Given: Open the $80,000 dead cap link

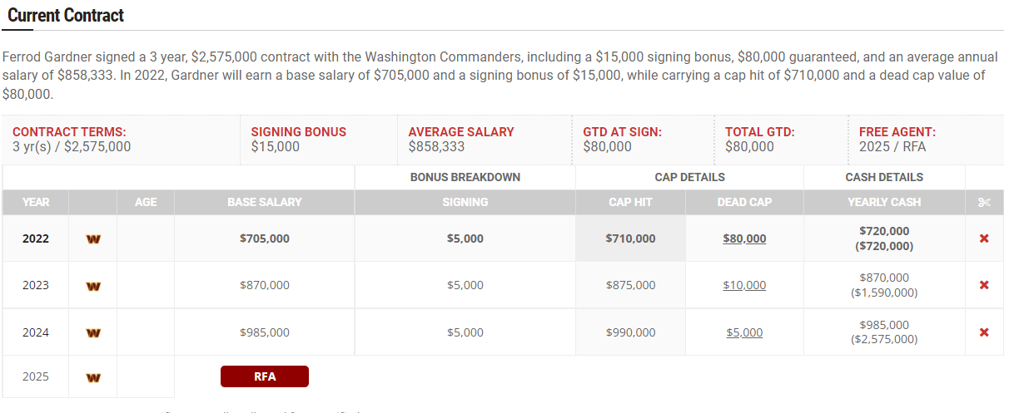Looking at the screenshot, I should [744, 238].
